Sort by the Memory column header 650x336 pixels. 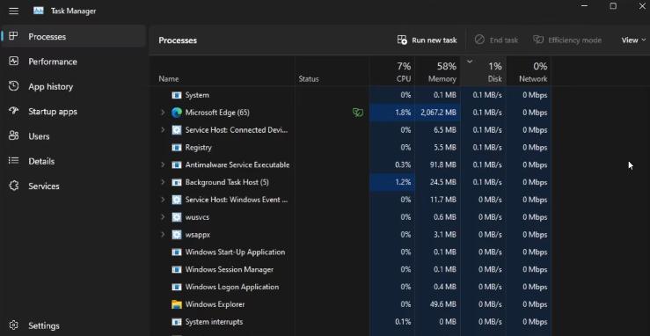click(x=438, y=71)
